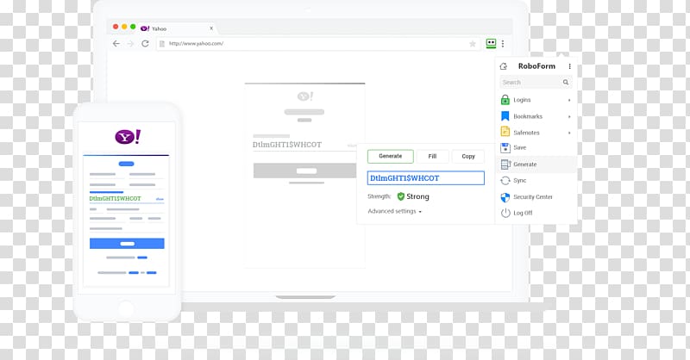Switch to the Yahoo browser tab

(176, 28)
